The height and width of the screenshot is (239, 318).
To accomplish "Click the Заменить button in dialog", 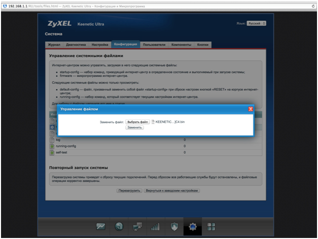I will pos(135,127).
